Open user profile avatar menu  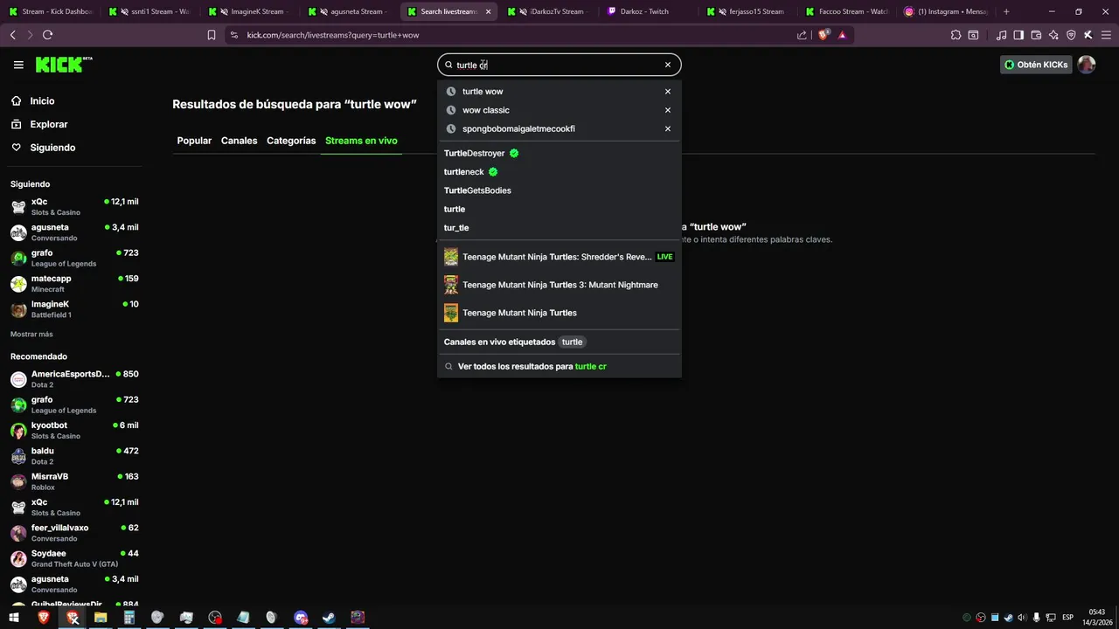coord(1087,65)
